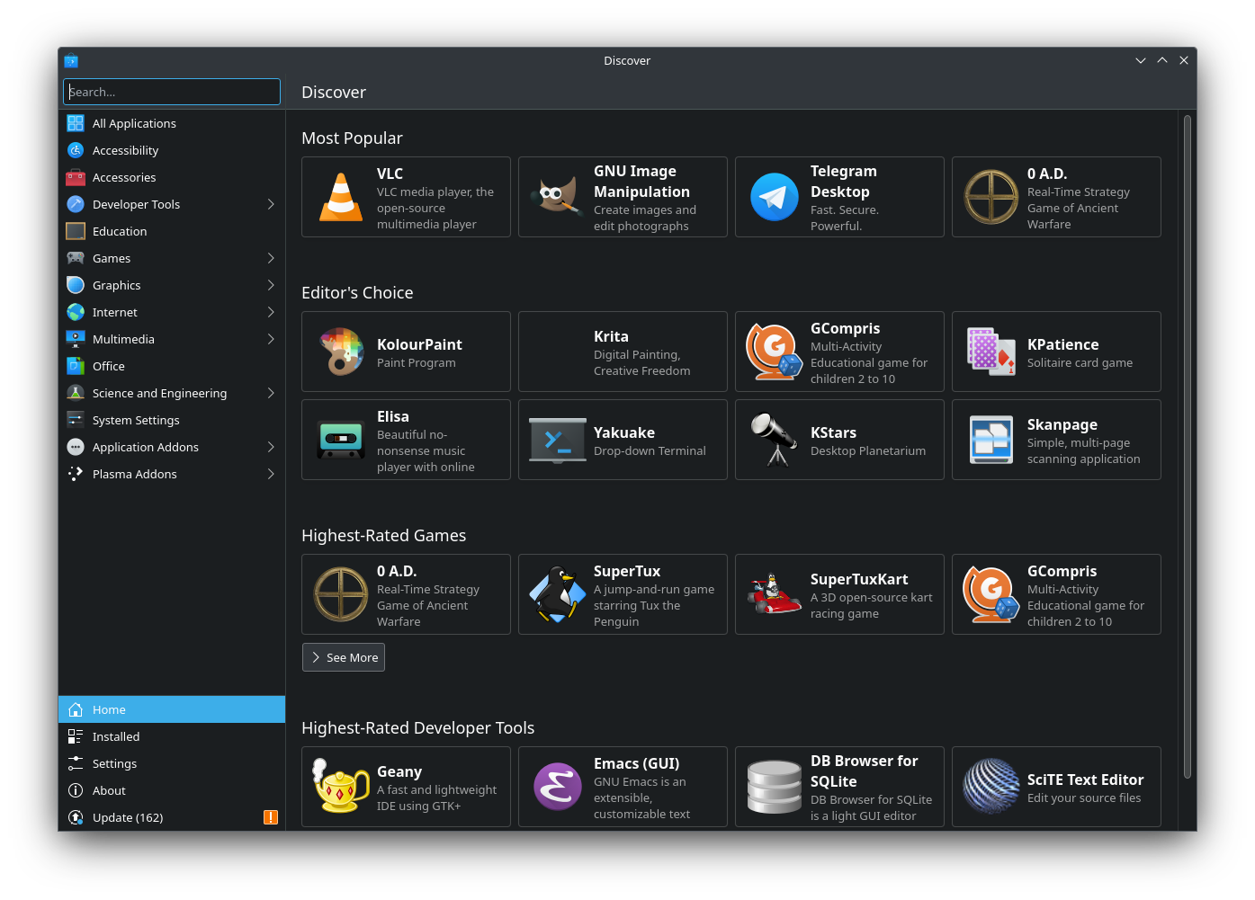The image size is (1255, 900).
Task: Click the Telegram paper plane icon
Action: click(775, 197)
